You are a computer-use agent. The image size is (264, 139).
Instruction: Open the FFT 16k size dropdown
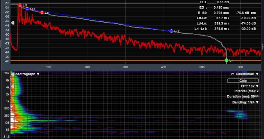[249, 86]
